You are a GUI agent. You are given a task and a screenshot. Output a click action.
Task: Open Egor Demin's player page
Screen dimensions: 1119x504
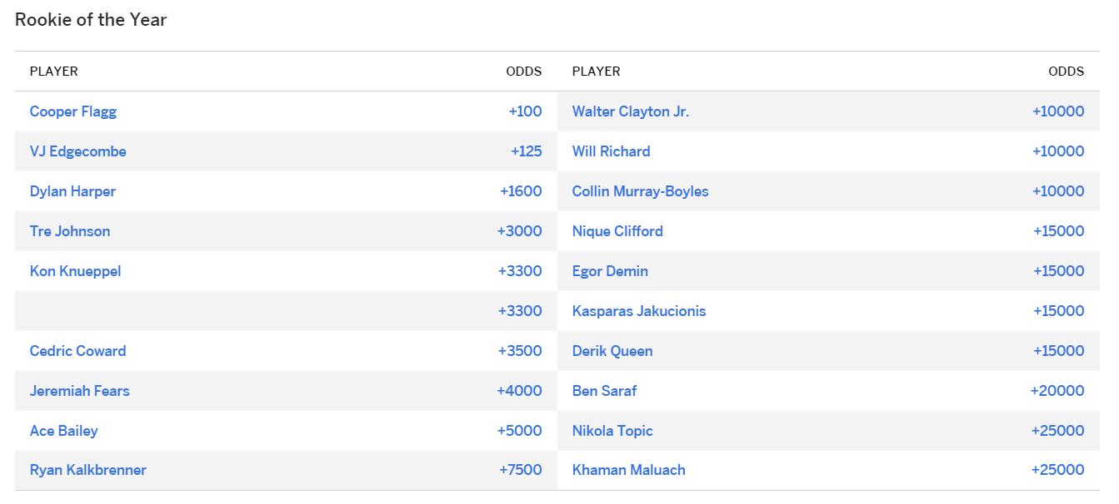click(610, 271)
